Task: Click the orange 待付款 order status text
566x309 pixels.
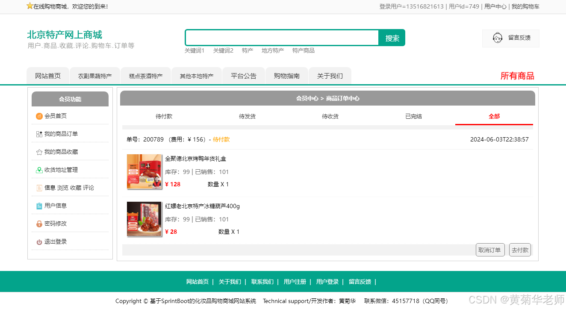Action: click(221, 140)
